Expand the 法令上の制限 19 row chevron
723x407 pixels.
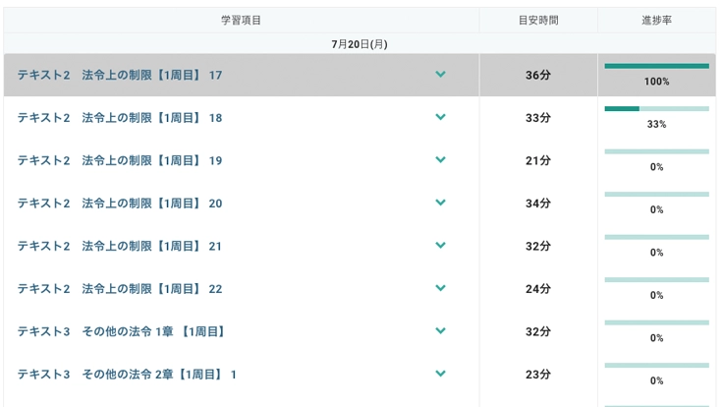click(x=440, y=159)
